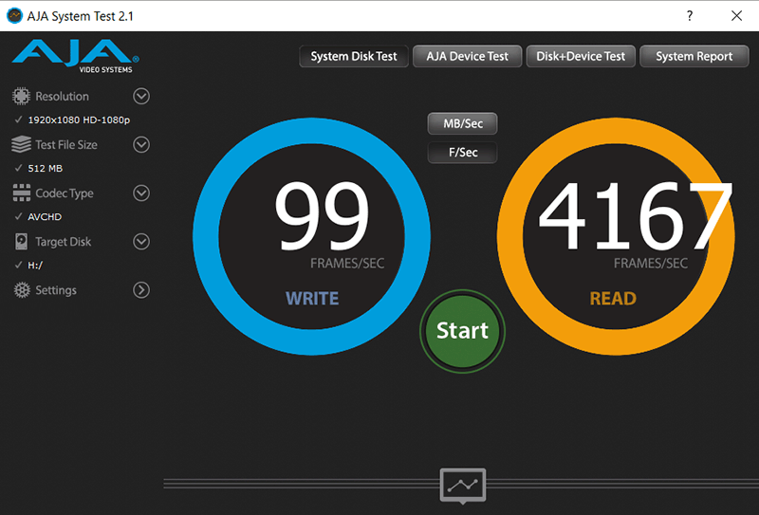The image size is (759, 515).
Task: Expand the Target Disk dropdown arrow
Action: click(141, 241)
